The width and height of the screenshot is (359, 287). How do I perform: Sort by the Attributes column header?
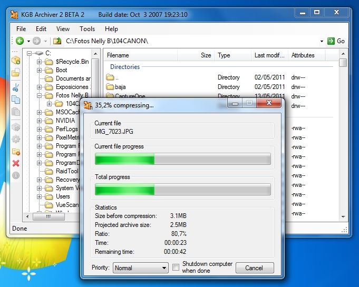[306, 55]
